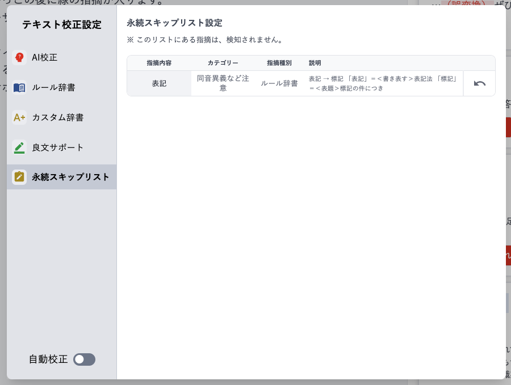This screenshot has width=511, height=385.
Task: Click the clipboard 永続スキップリスト icon
Action: [19, 177]
